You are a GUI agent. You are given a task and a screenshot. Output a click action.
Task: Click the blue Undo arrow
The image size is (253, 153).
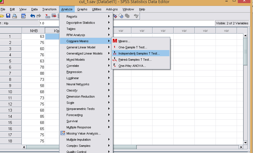pyautogui.click(x=32, y=16)
